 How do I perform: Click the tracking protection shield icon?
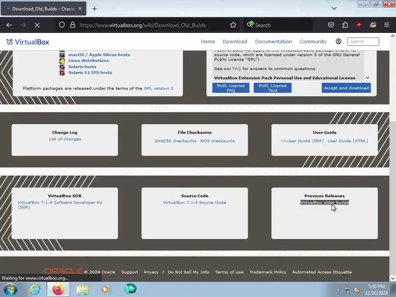tap(62, 25)
